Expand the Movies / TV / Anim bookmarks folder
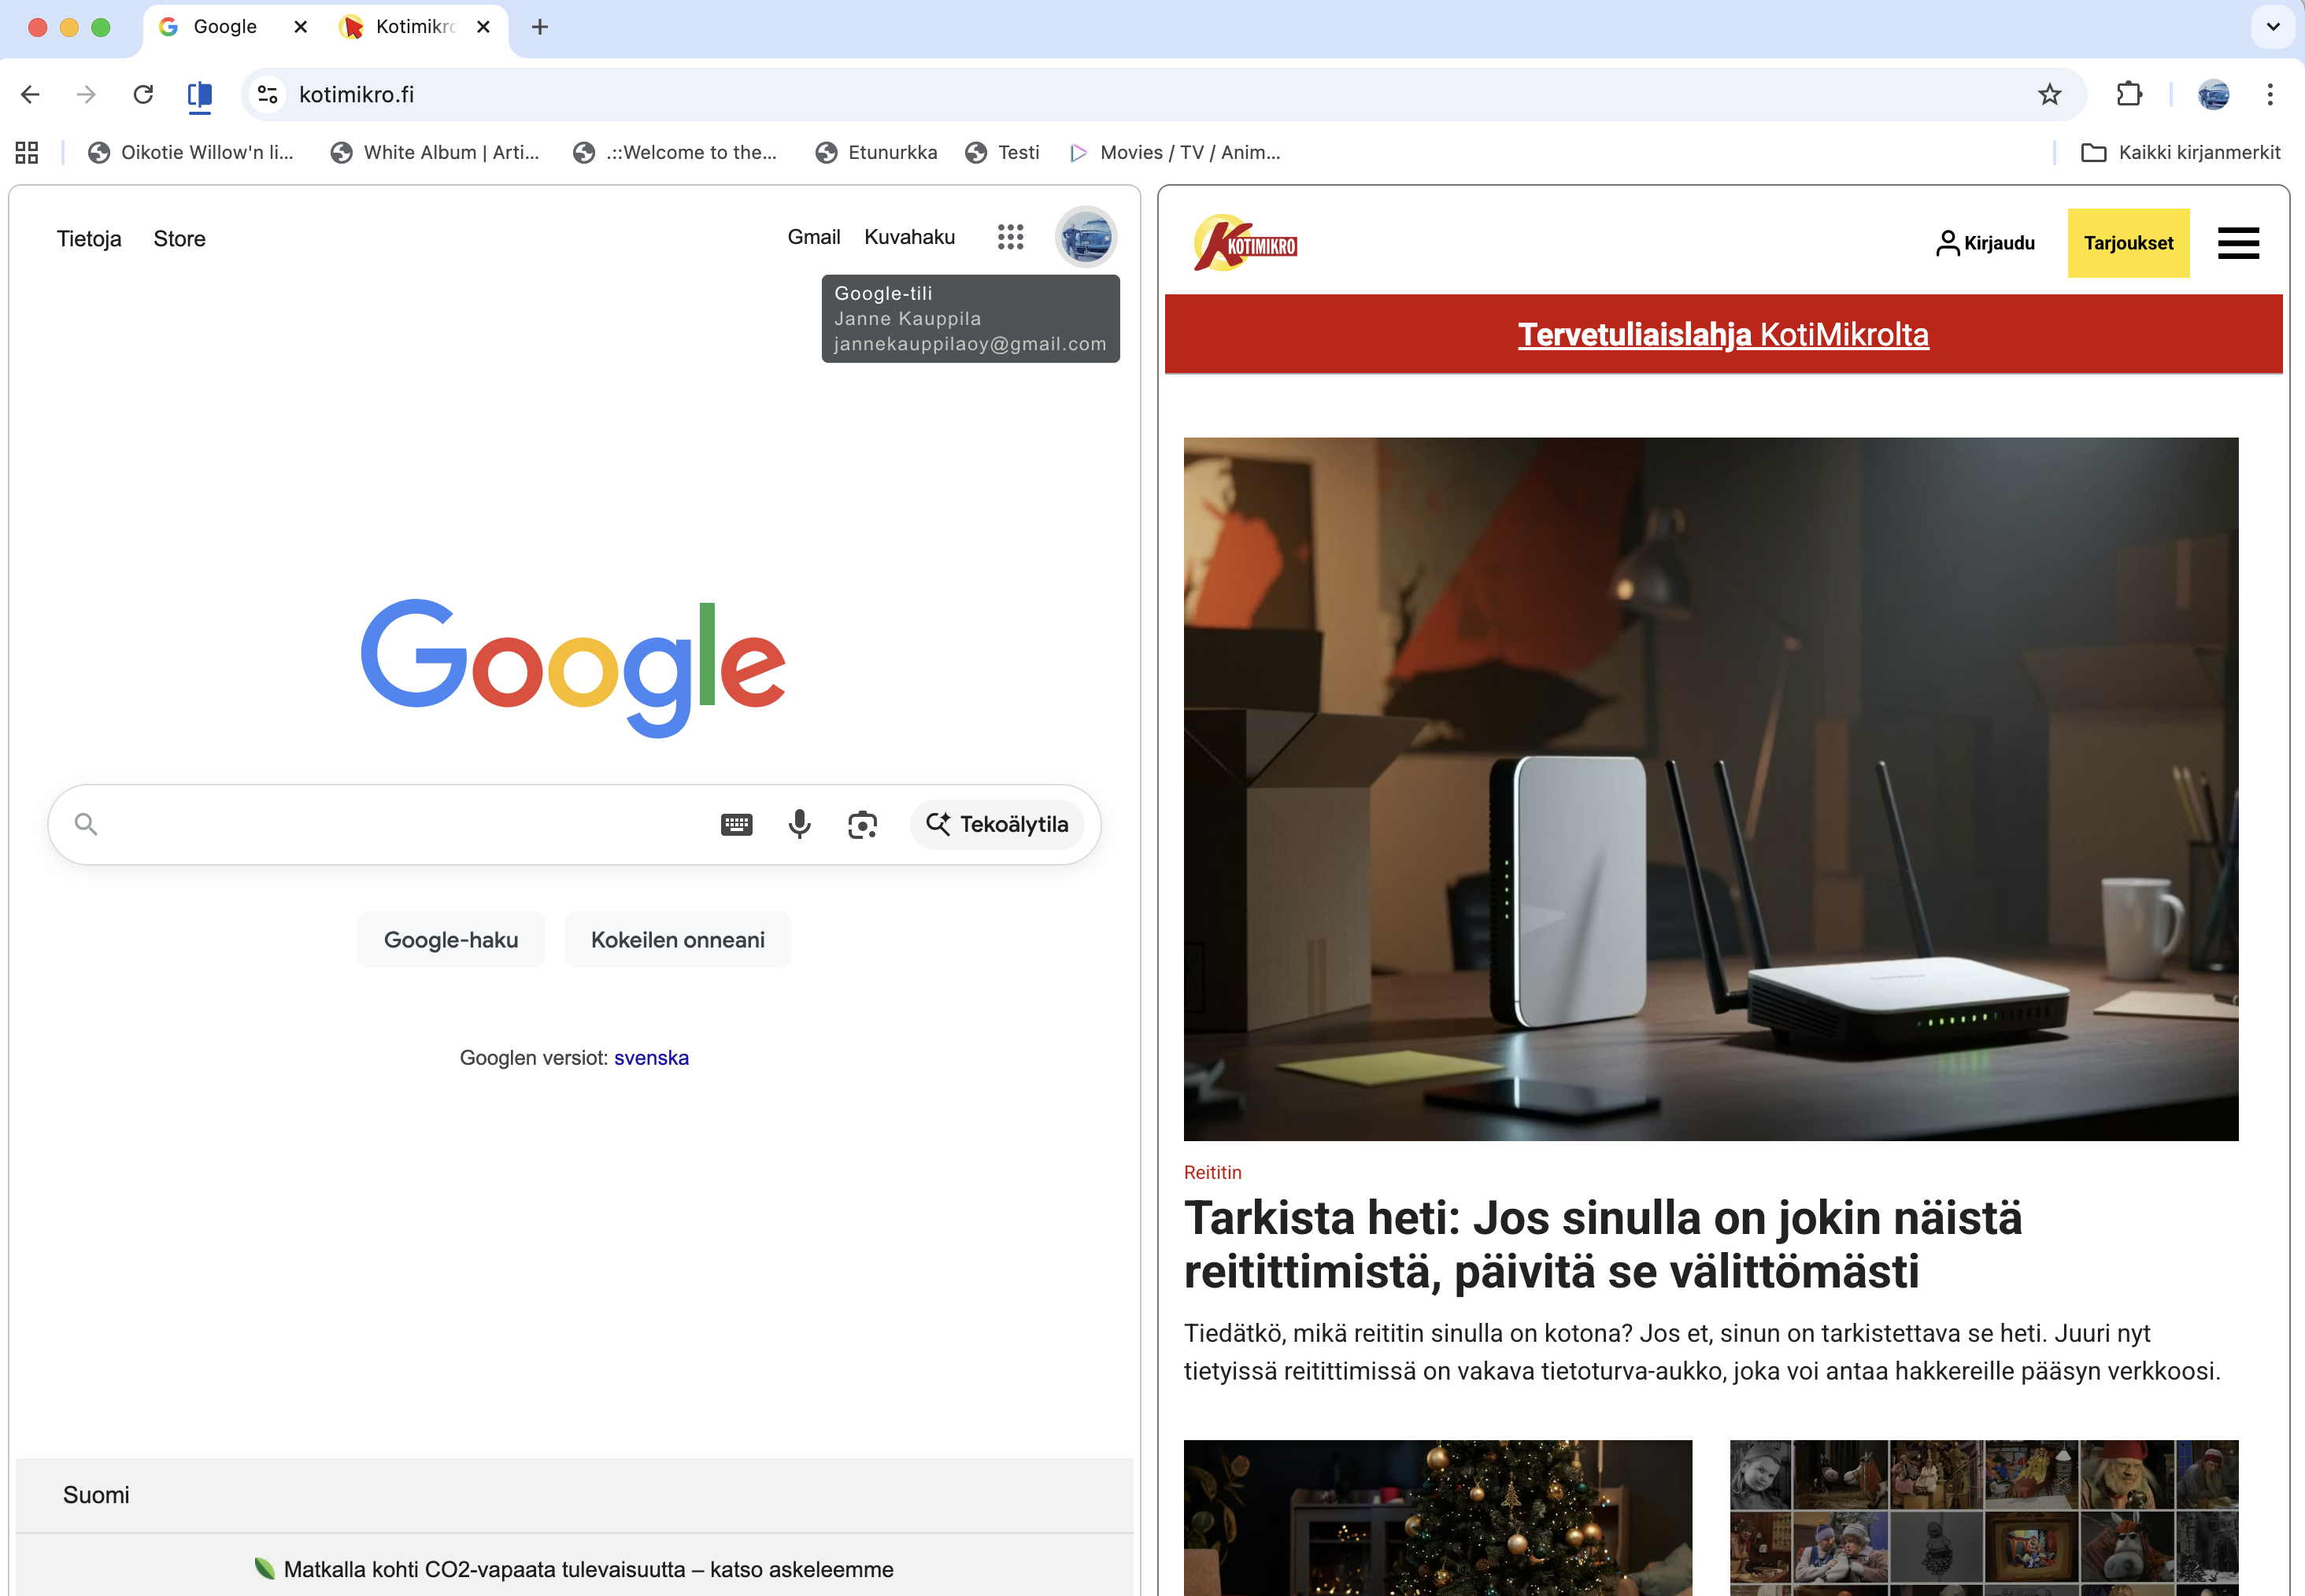The width and height of the screenshot is (2305, 1596). (1175, 152)
